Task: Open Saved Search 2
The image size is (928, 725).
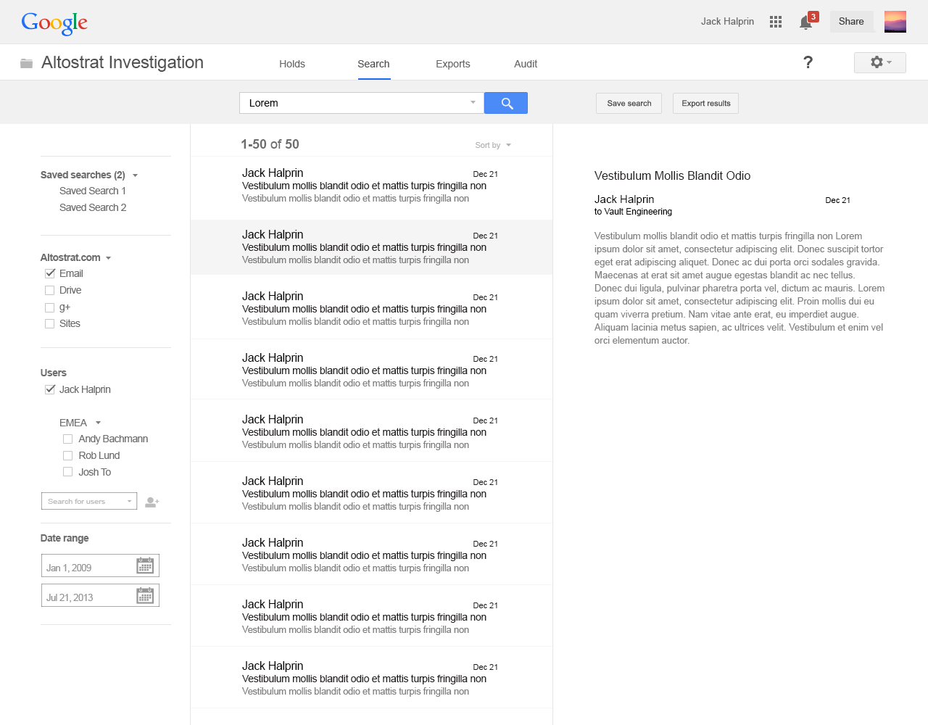Action: 93,207
